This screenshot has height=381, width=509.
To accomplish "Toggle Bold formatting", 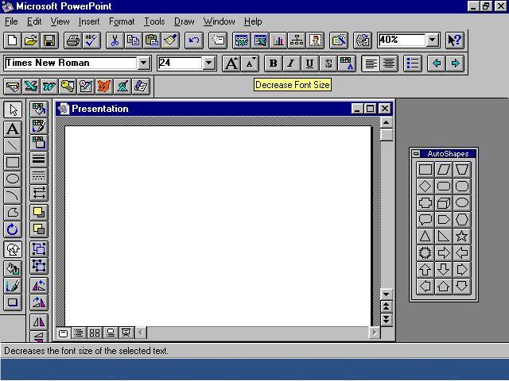I will [x=273, y=63].
